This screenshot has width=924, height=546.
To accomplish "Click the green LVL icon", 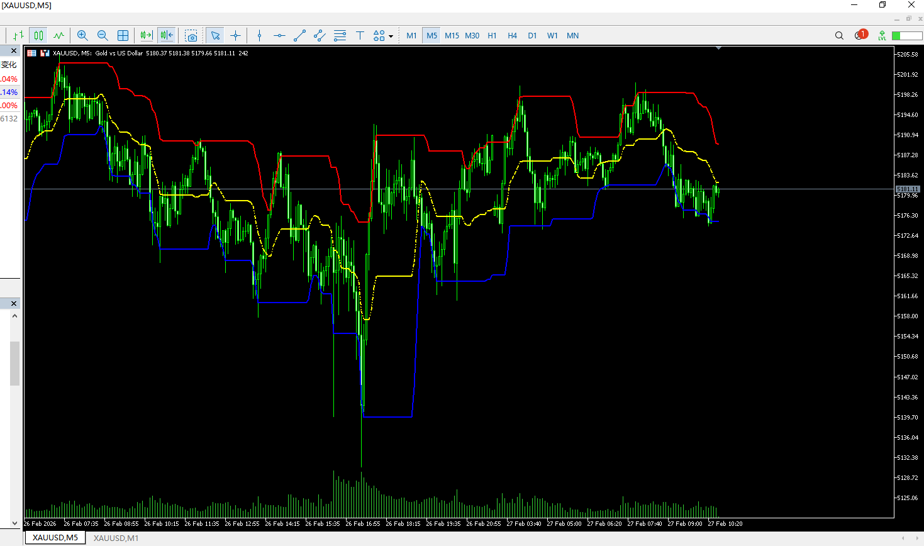I will click(882, 36).
